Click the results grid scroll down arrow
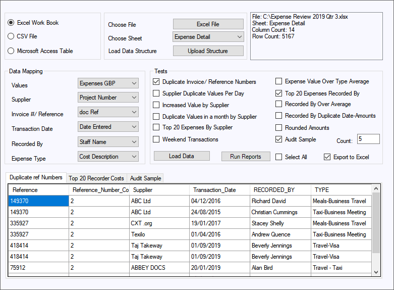Viewport: 394px width, 290px height. pos(376,272)
